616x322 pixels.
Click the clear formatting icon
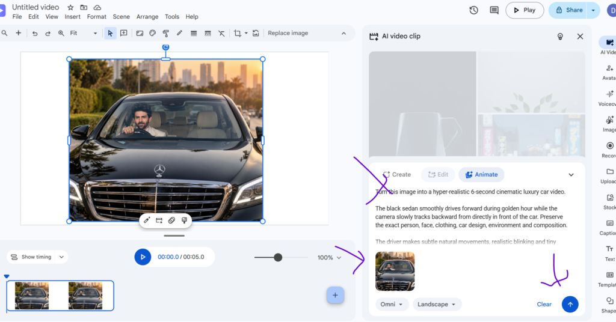coord(221,33)
